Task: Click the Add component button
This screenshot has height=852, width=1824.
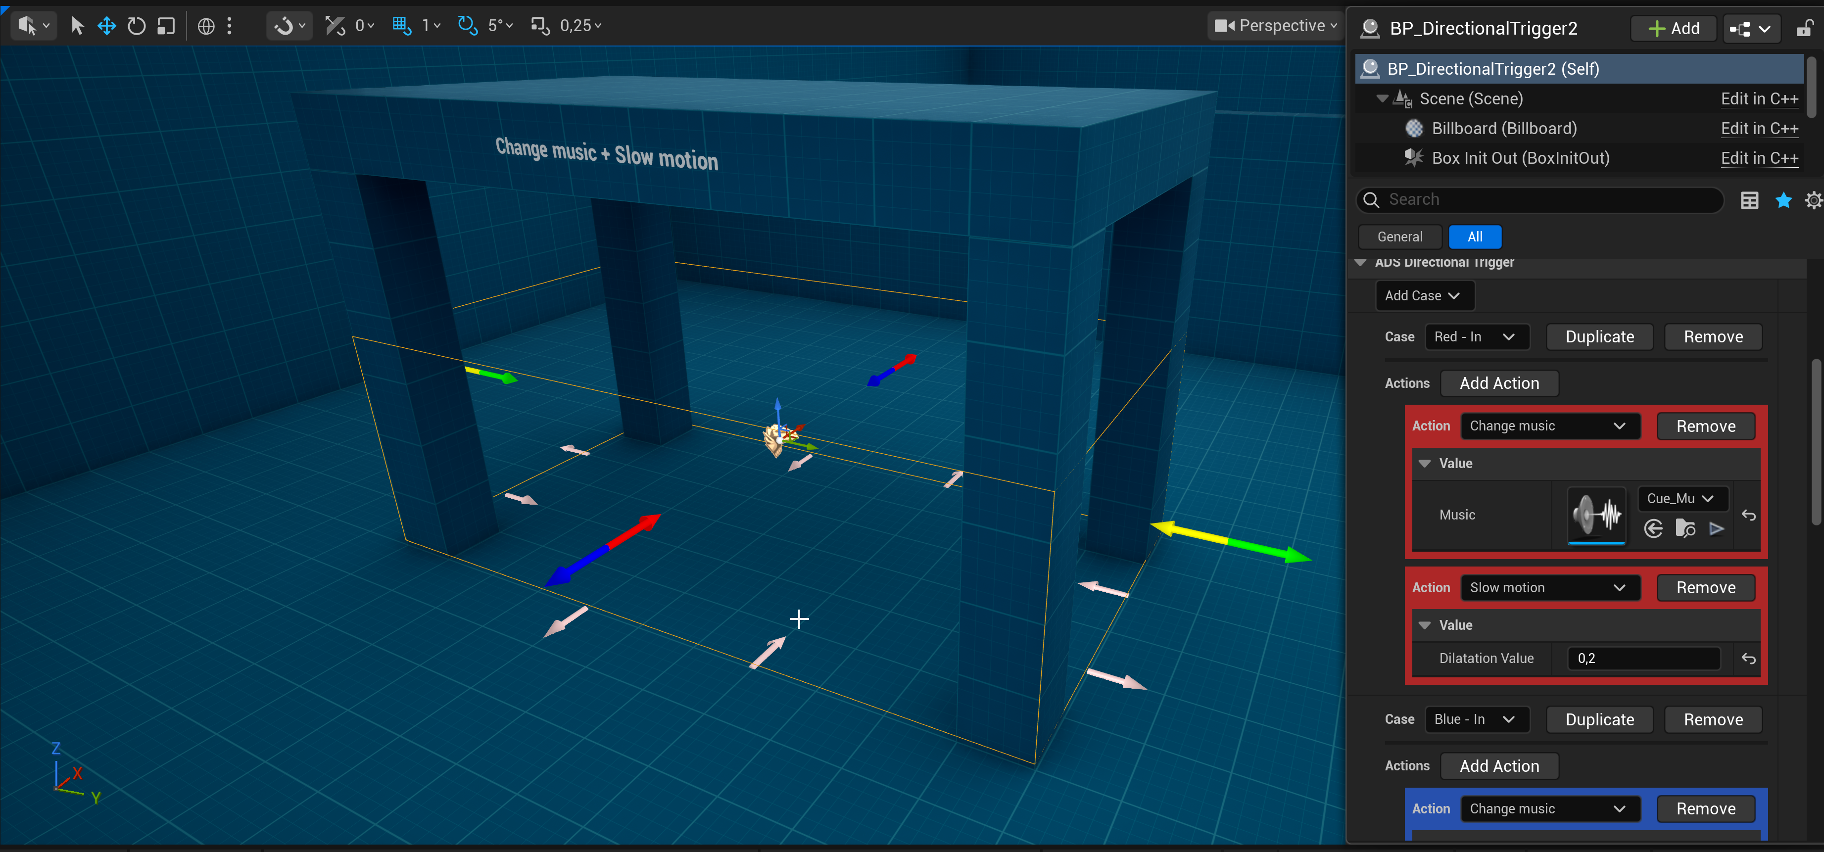Action: [1674, 28]
